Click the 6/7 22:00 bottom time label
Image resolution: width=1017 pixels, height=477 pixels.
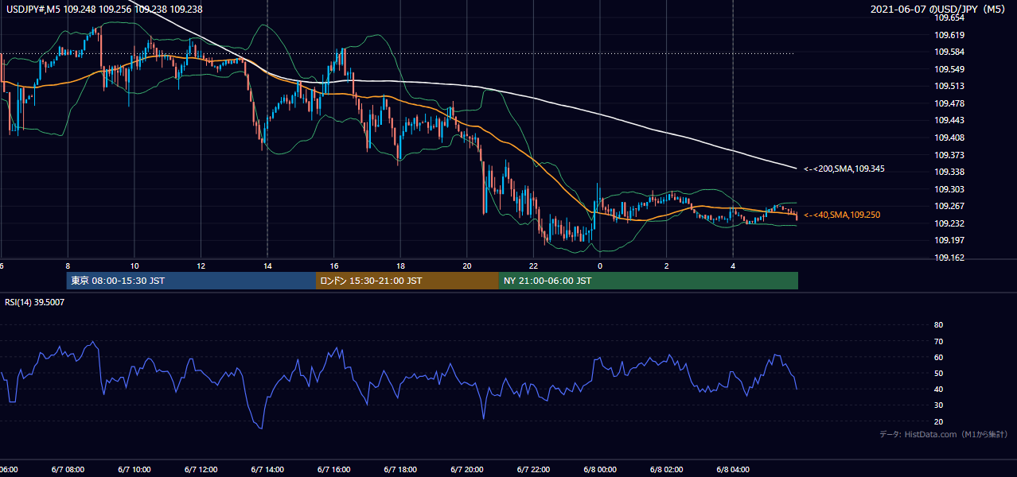click(534, 470)
